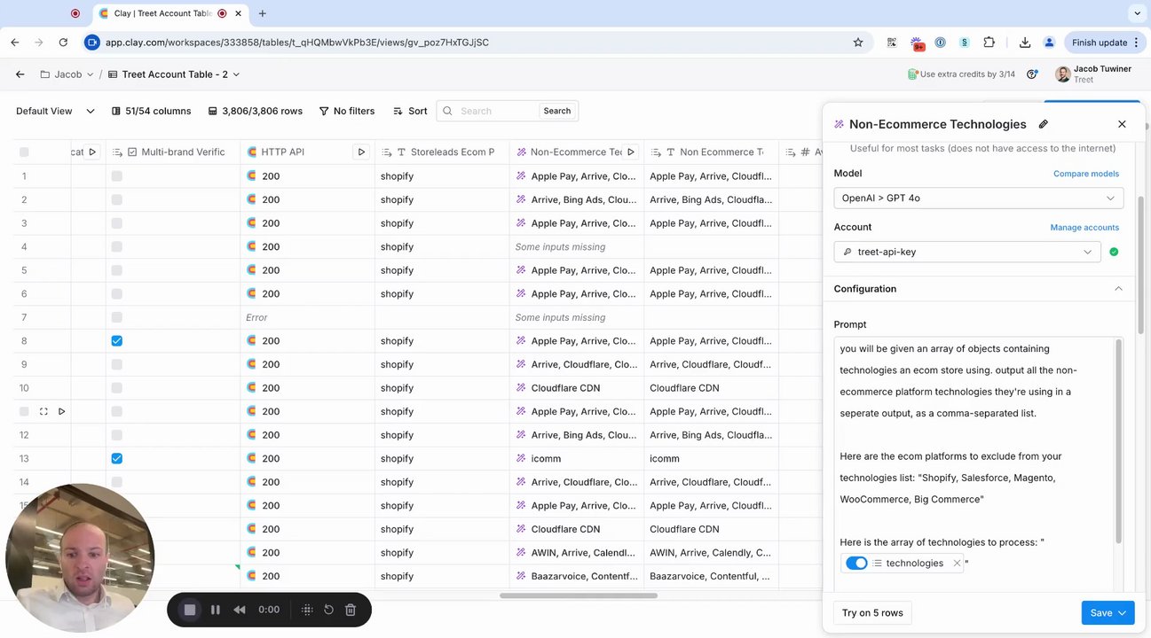The height and width of the screenshot is (638, 1151).
Task: Open the Model dropdown showing OpenAI GPT 4o
Action: [979, 198]
